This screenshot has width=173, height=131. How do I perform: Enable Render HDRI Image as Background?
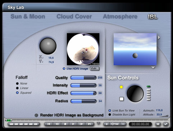coord(36,115)
